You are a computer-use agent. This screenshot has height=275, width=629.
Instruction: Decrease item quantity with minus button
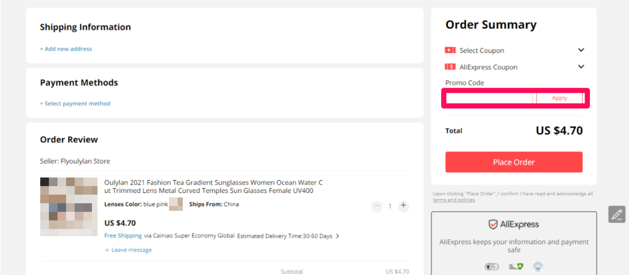(377, 206)
